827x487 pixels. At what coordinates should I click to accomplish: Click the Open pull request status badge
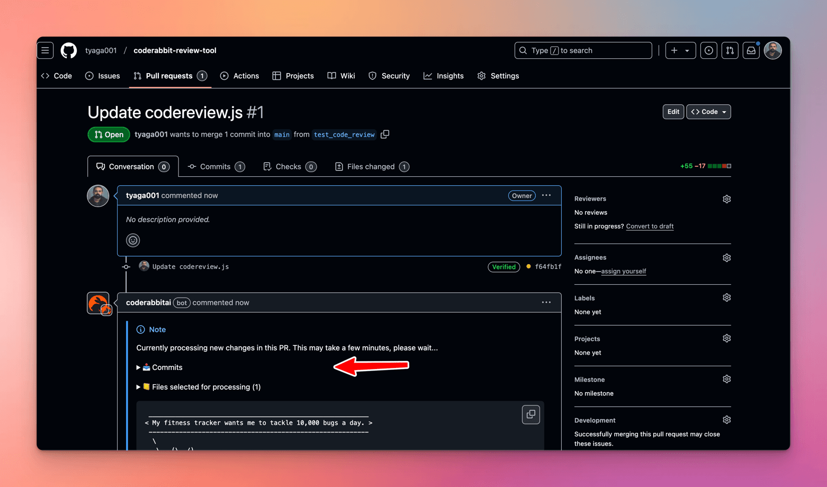[109, 134]
